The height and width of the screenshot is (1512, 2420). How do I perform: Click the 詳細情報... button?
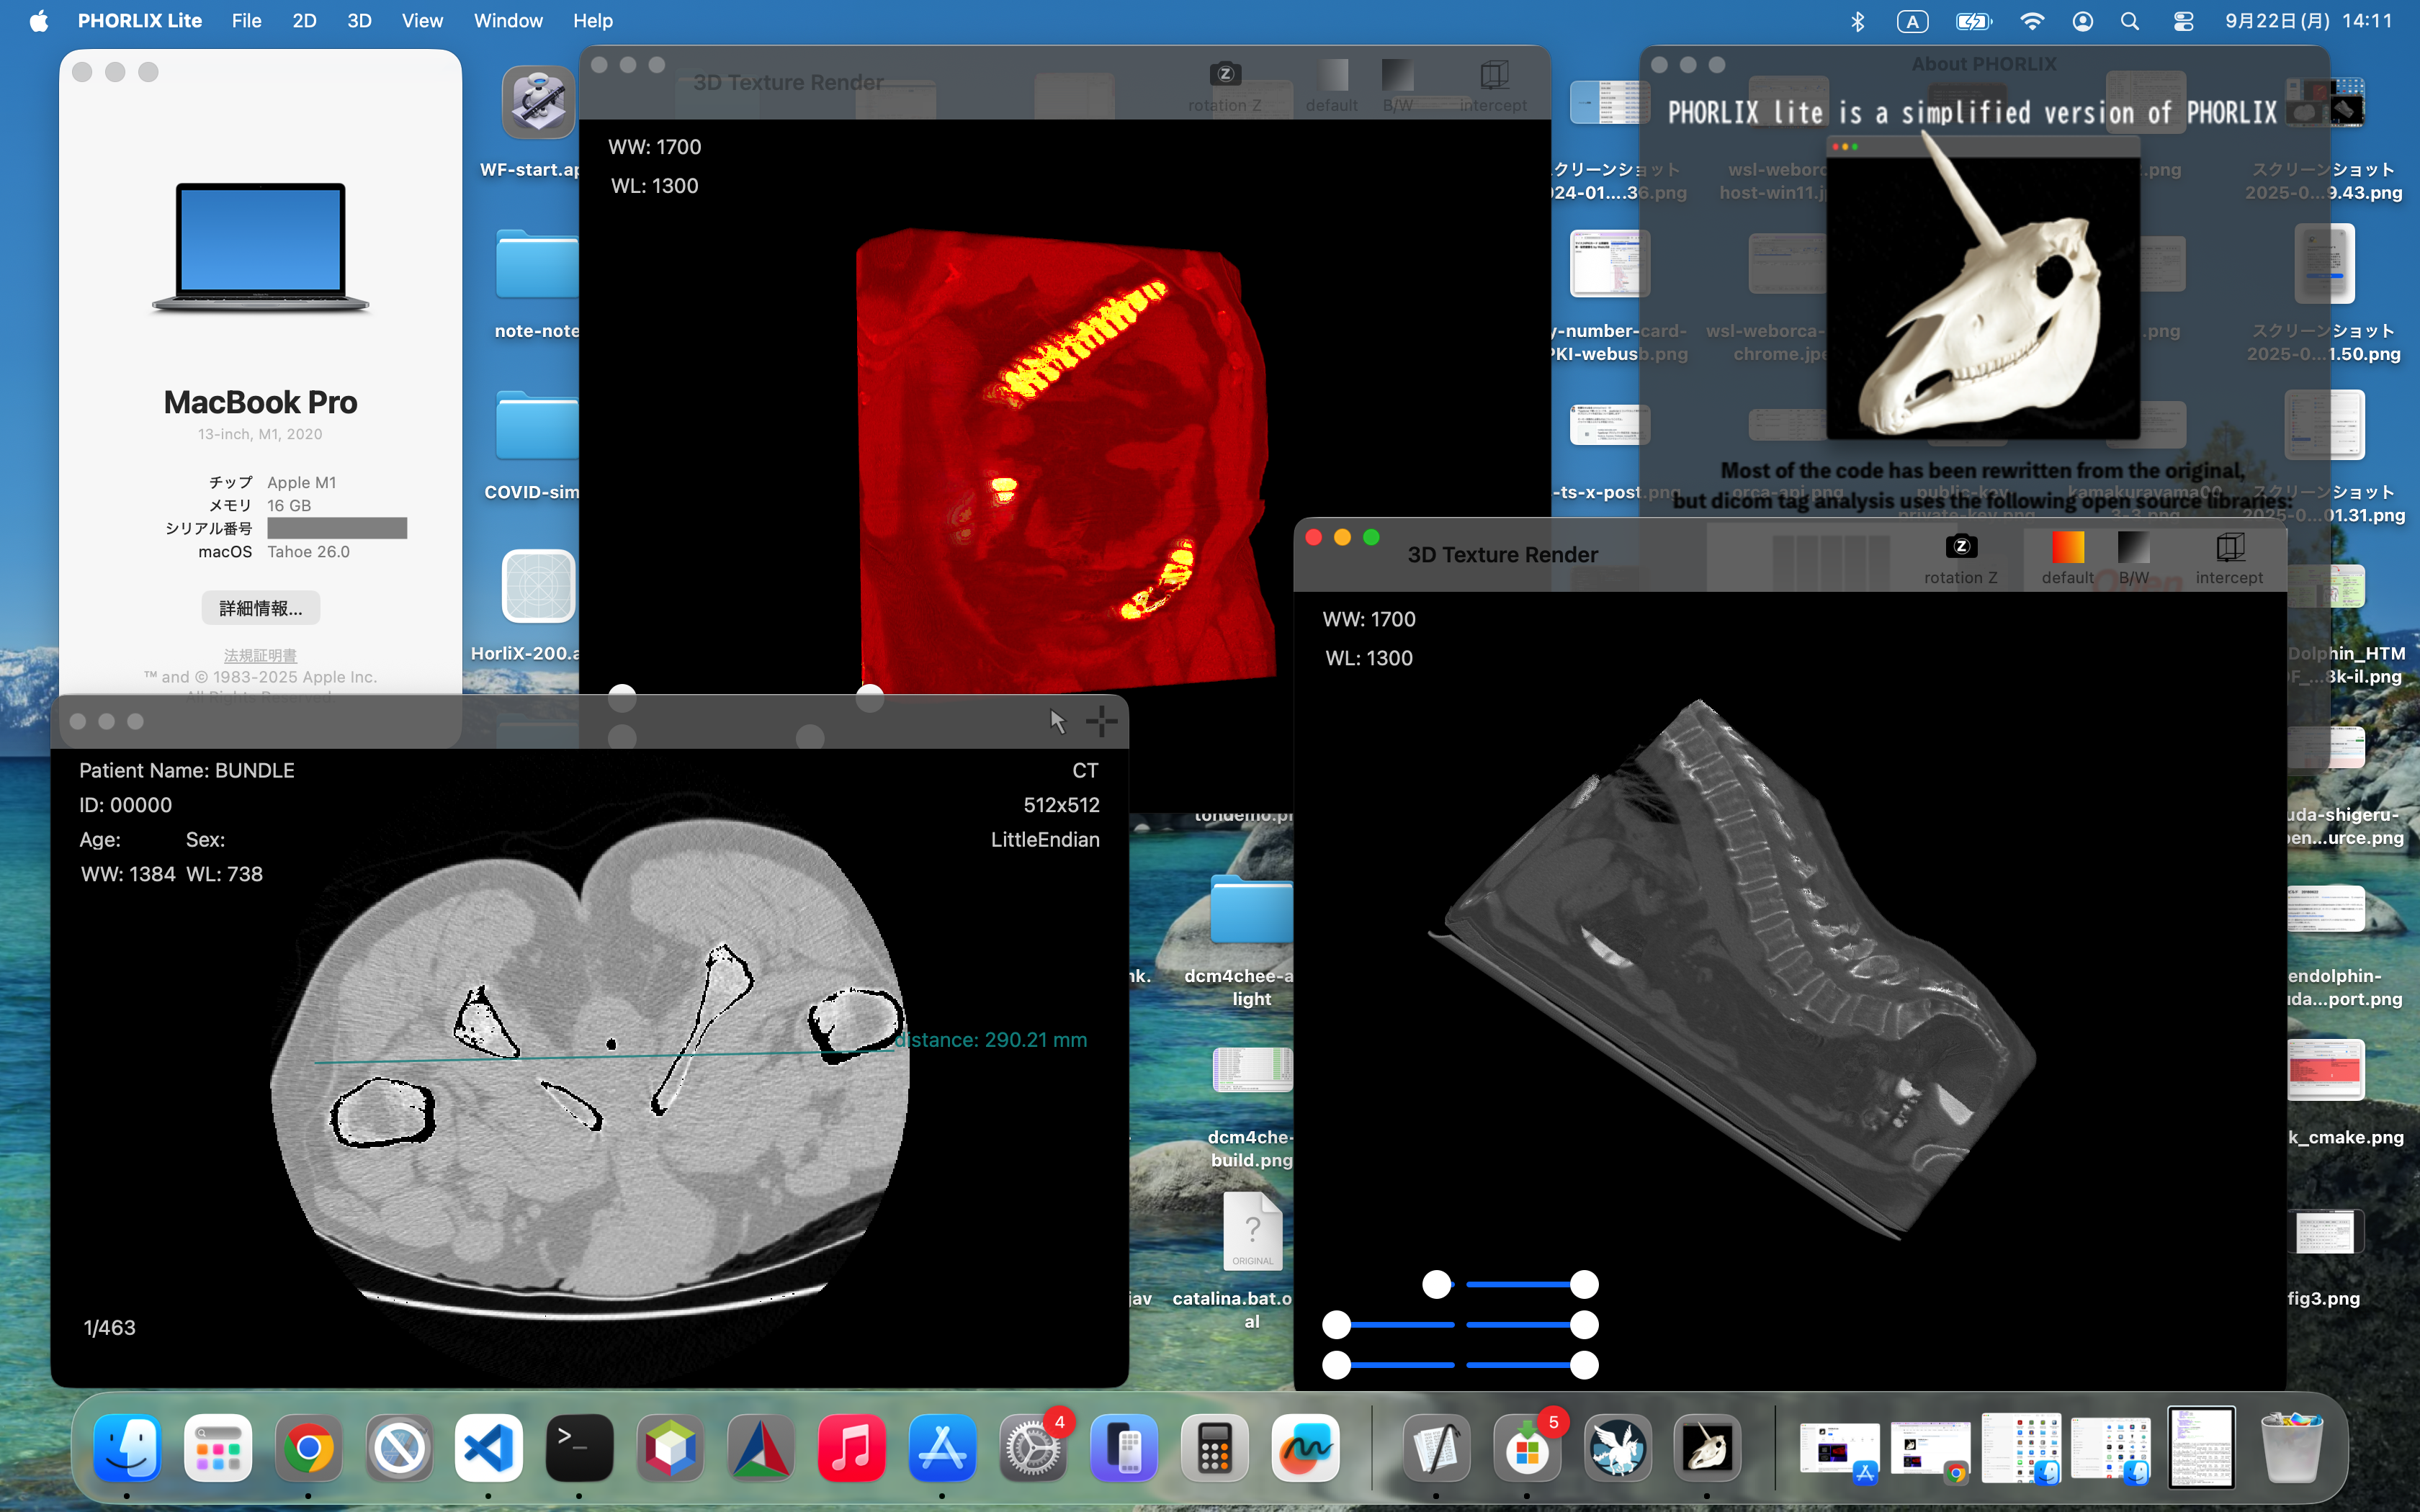click(260, 608)
